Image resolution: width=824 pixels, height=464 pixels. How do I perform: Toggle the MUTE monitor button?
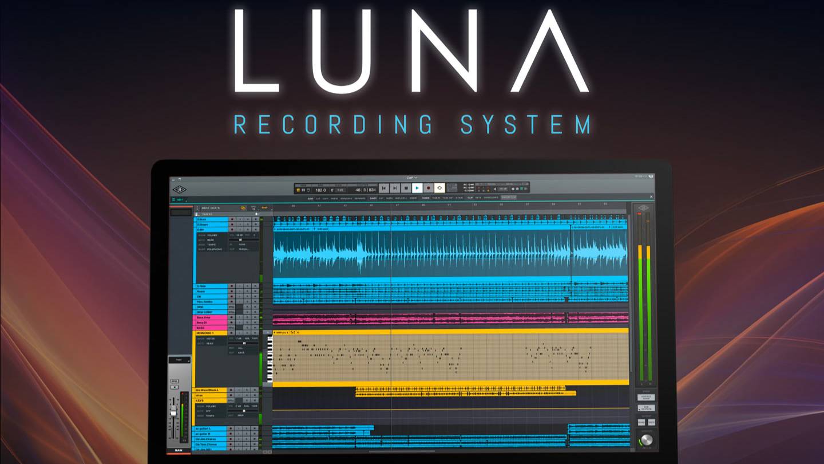(652, 422)
